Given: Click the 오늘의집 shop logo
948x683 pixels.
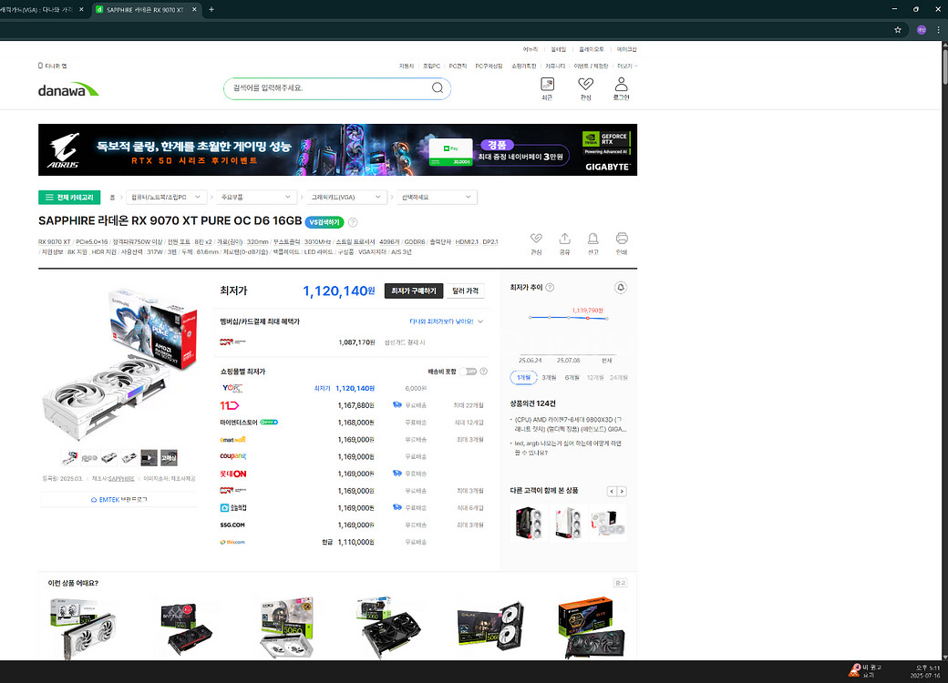Looking at the screenshot, I should click(232, 508).
